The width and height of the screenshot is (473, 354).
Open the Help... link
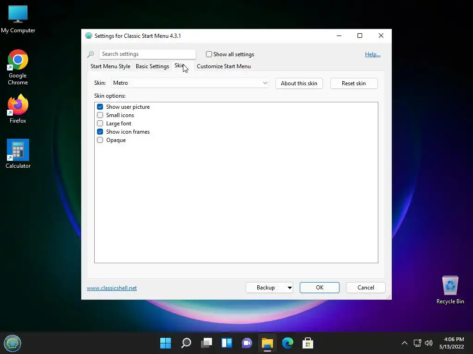373,54
